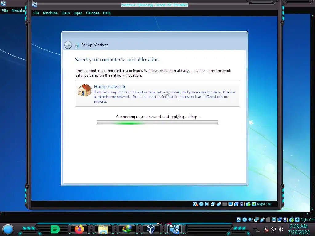The image size is (315, 236).
Task: Click keyboard capture icon in background window status bar
Action: [297, 219]
